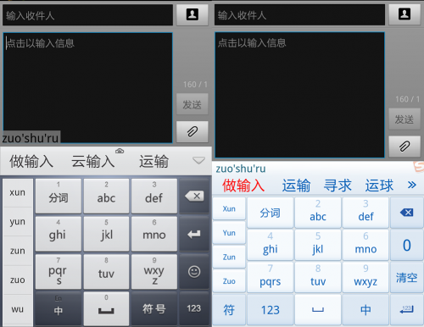This screenshot has width=424, height=327.
Task: Tap the space bar on blue keyboard
Action: click(x=318, y=310)
